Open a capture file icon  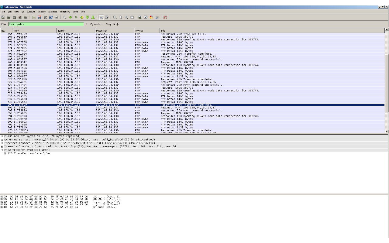(x=34, y=17)
